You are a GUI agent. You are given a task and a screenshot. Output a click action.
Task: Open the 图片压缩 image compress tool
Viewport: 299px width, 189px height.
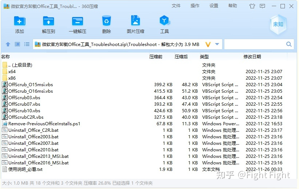tap(136, 21)
